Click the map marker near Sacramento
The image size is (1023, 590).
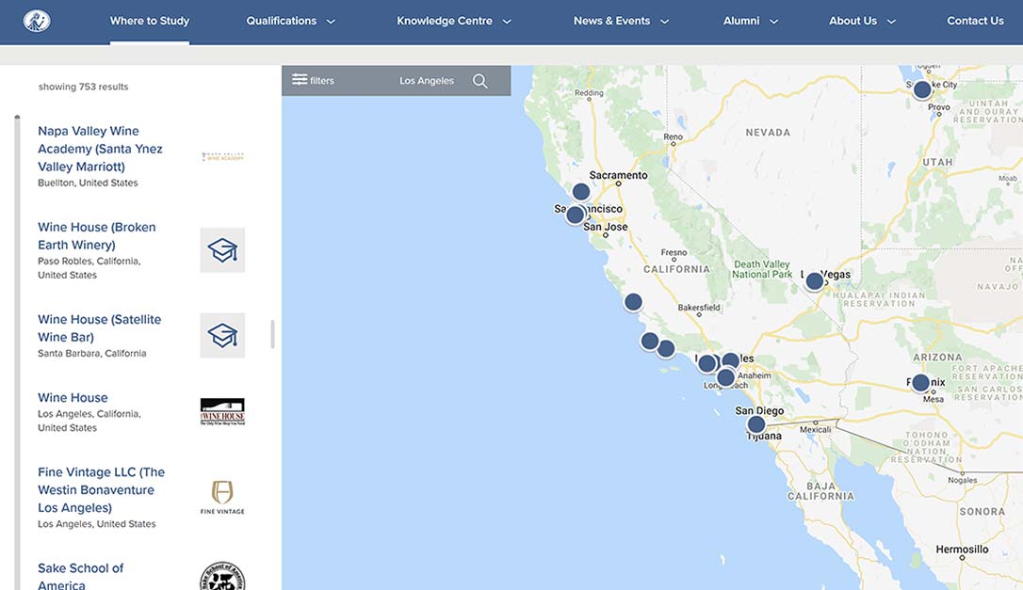tap(581, 192)
